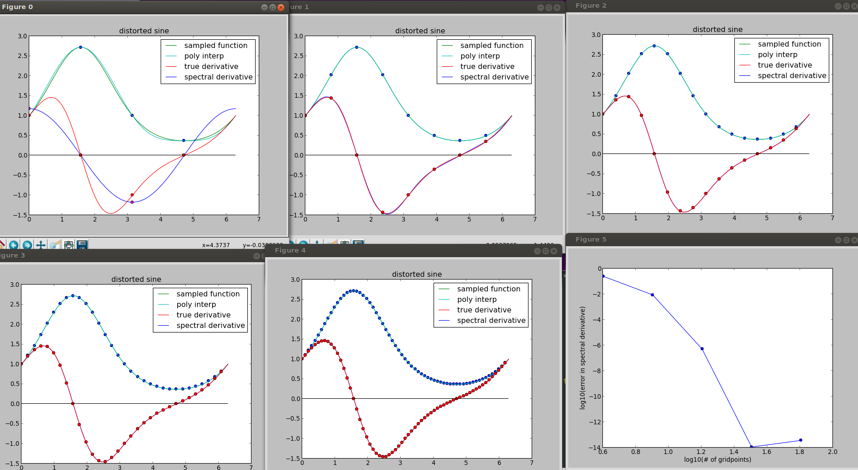The image size is (858, 470).
Task: Click 'spectral derivative' legend entry in Figure 1
Action: (x=494, y=77)
